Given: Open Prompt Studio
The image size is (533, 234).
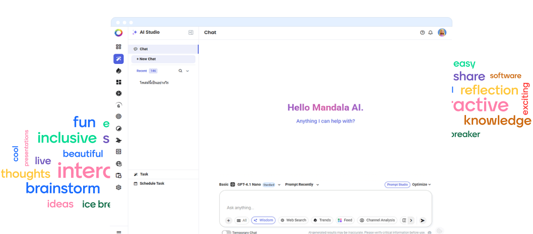Looking at the screenshot, I should (x=397, y=185).
